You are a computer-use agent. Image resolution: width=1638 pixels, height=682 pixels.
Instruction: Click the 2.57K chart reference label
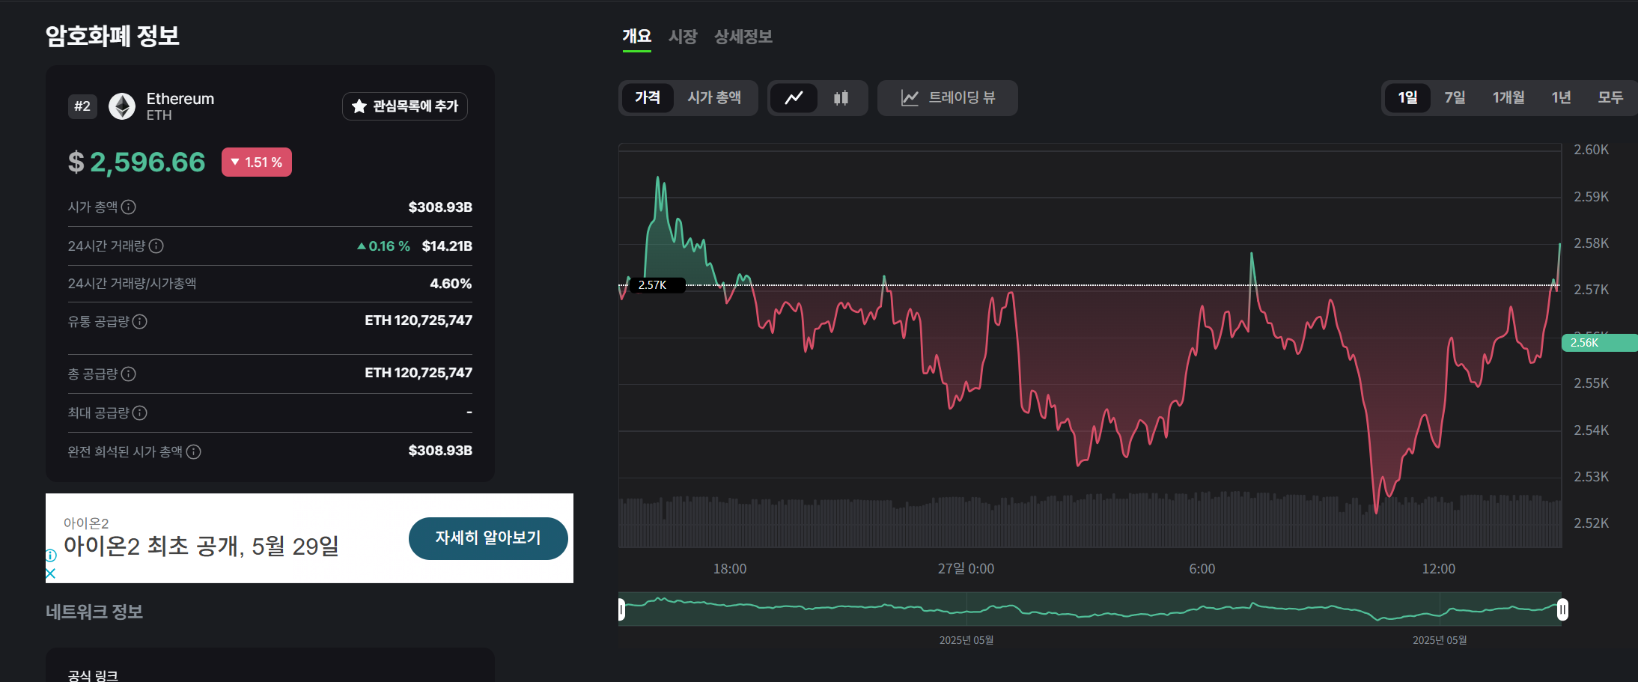pos(657,285)
